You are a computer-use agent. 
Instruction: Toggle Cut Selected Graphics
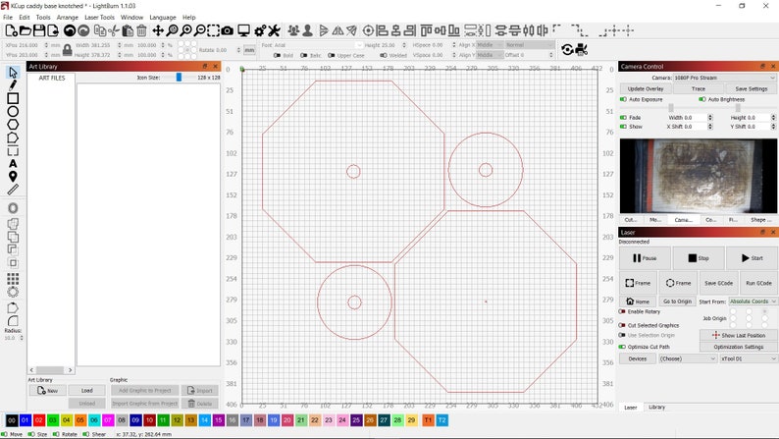tap(622, 326)
